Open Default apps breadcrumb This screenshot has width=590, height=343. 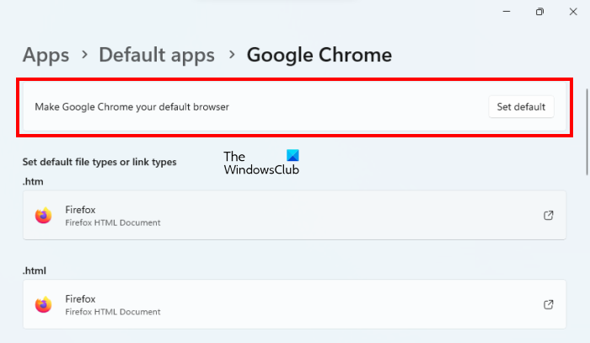tap(156, 56)
